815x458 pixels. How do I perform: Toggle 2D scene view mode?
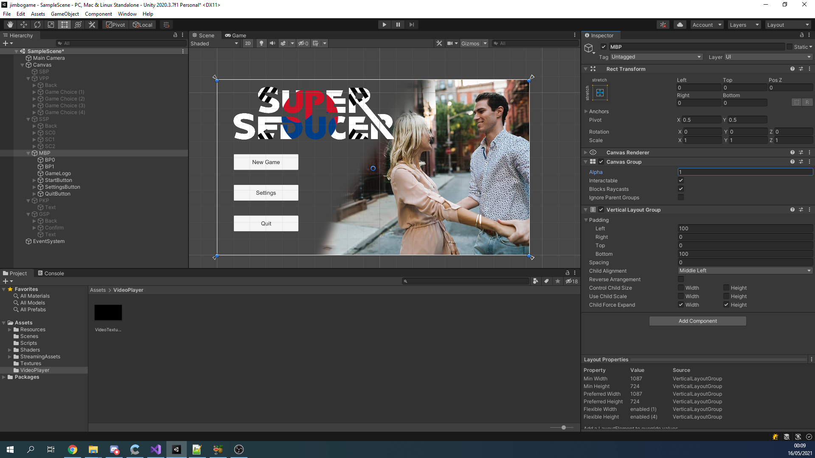(248, 43)
